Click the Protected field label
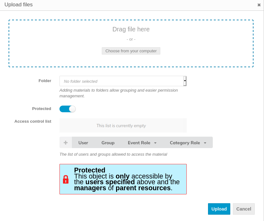 (41, 108)
